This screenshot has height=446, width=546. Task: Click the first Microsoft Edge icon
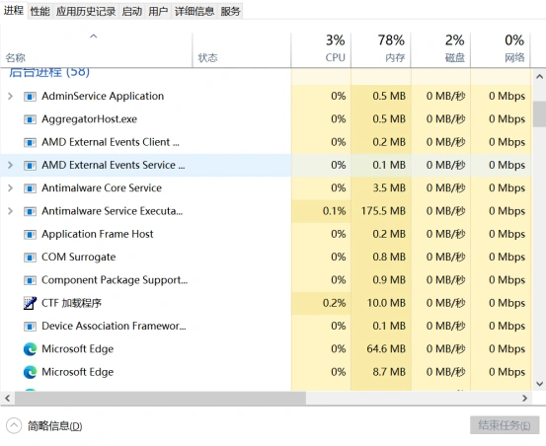(30, 349)
